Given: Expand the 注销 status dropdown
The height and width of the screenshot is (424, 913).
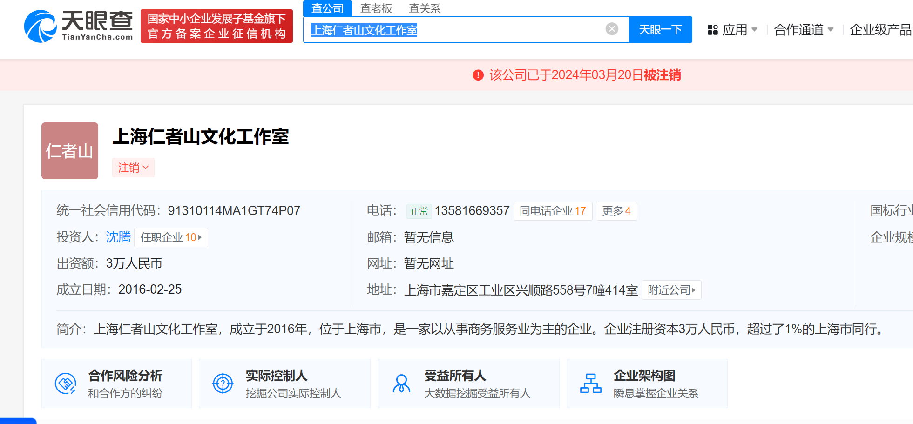Looking at the screenshot, I should pyautogui.click(x=133, y=168).
